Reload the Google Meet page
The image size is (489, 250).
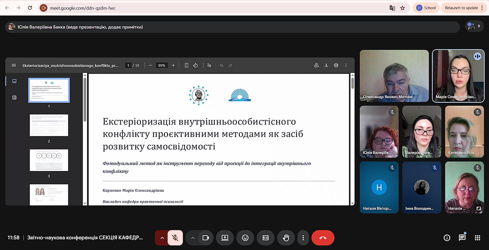tap(30, 8)
